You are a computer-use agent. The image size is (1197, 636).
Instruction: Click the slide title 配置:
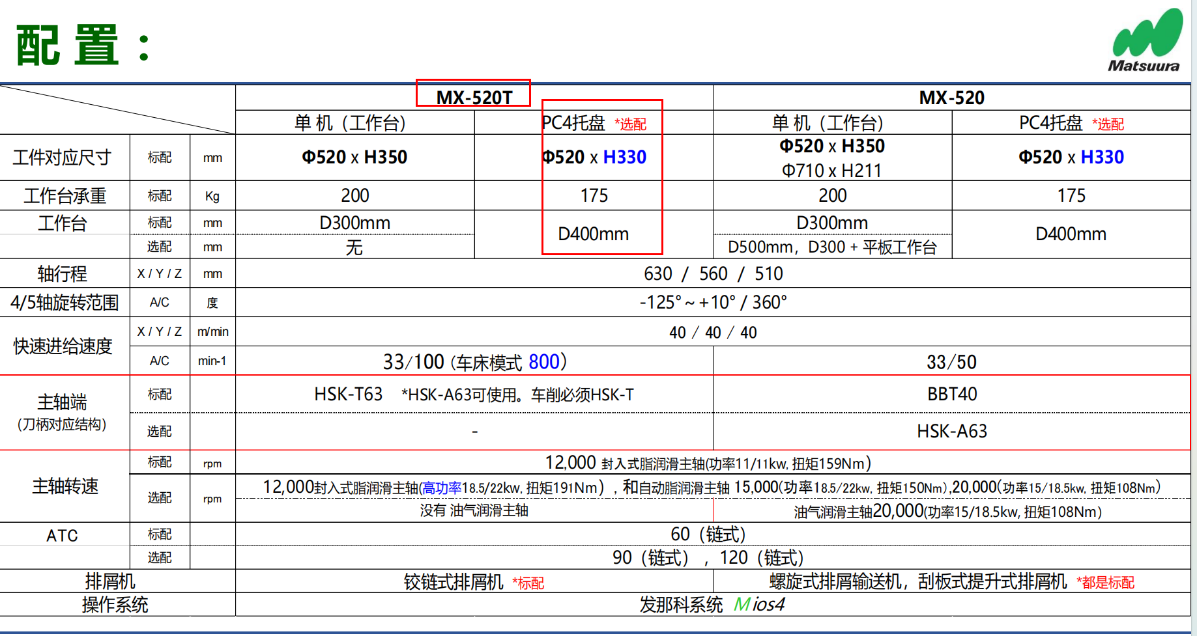[x=83, y=46]
